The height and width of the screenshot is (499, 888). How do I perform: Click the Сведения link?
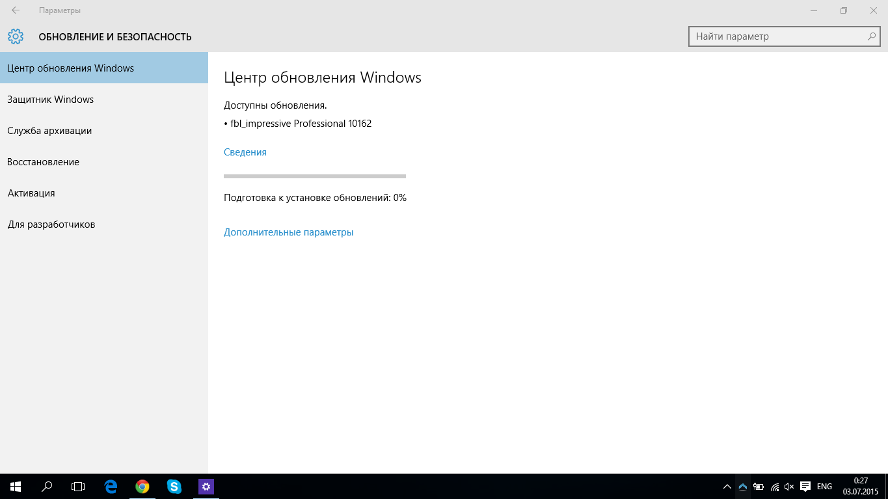[x=245, y=152]
